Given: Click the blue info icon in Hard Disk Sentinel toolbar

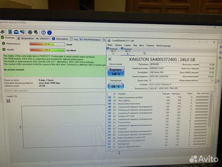Looking at the screenshot, I should pyautogui.click(x=49, y=33).
